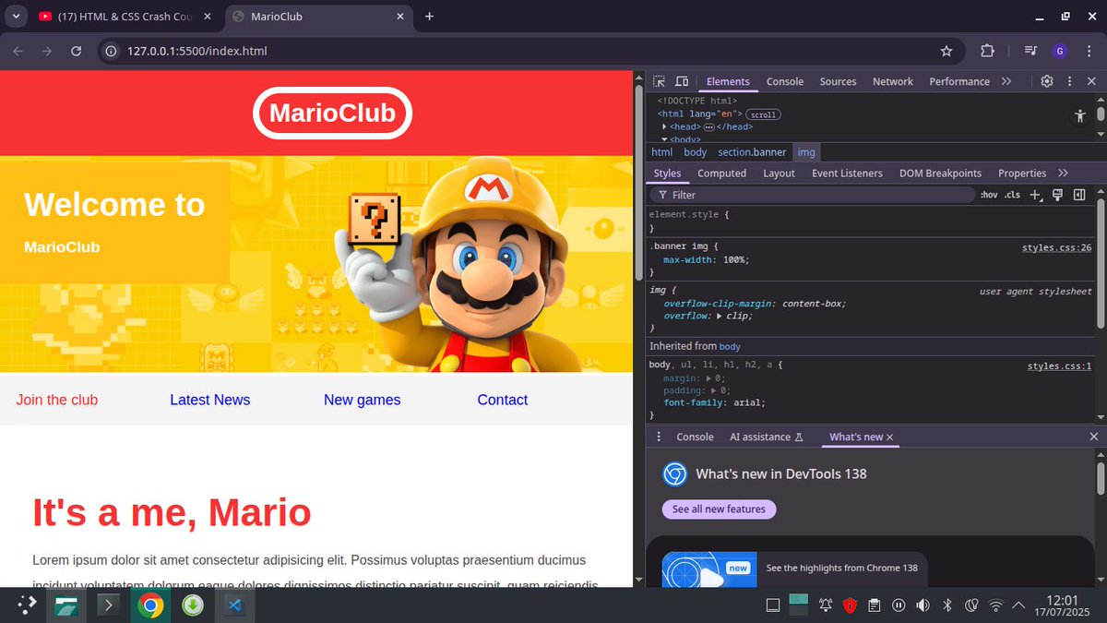Open the Chrome extensions puzzle icon
The image size is (1107, 623).
tap(987, 51)
